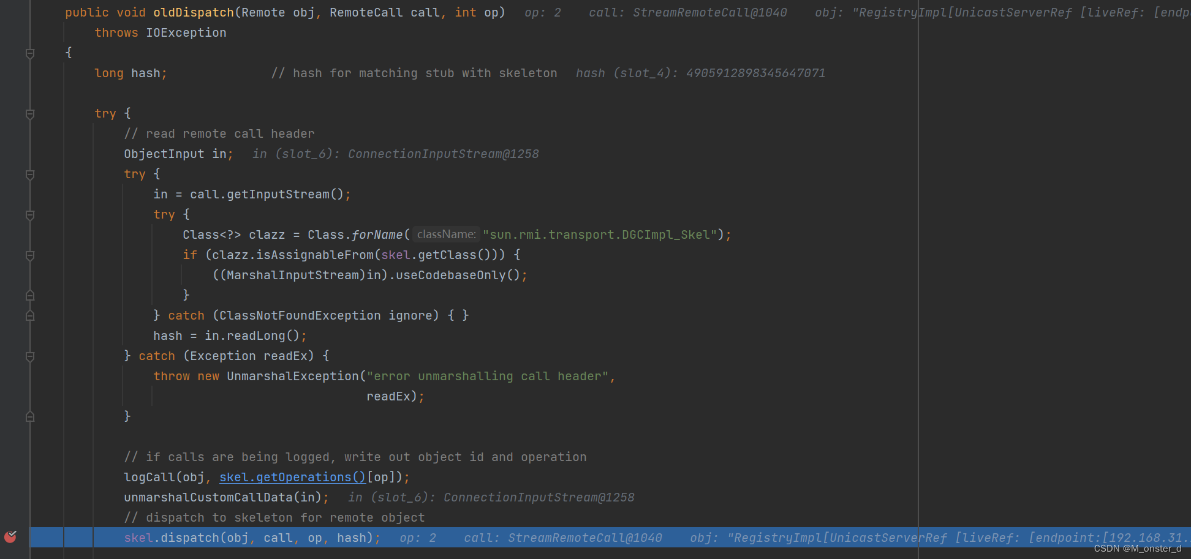Click the Class.forName method call
The width and height of the screenshot is (1191, 559).
(x=355, y=234)
